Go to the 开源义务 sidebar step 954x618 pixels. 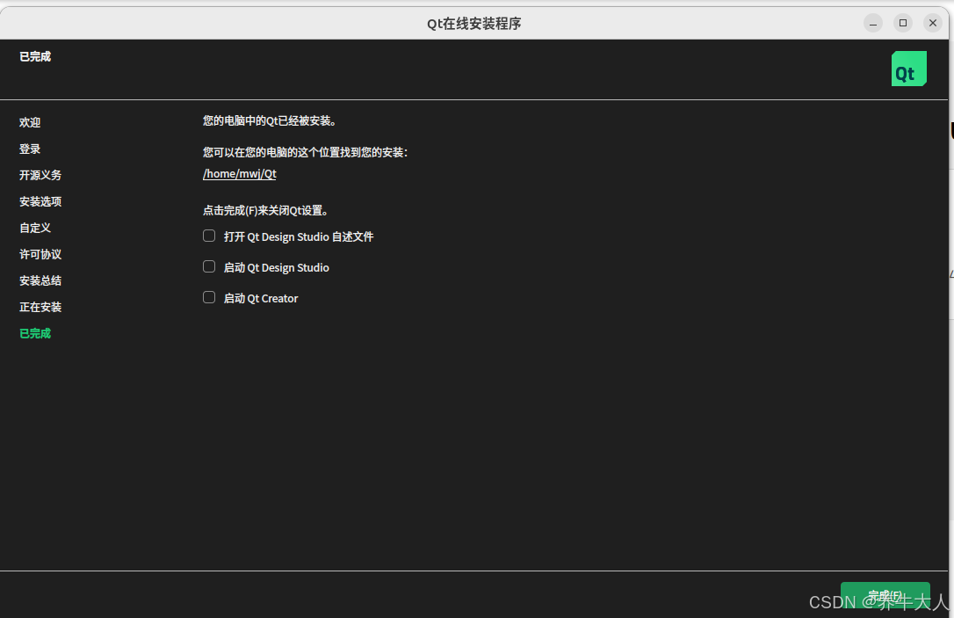coord(40,175)
